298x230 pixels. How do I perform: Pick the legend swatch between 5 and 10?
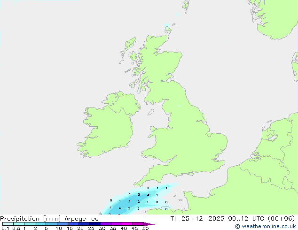point(51,224)
